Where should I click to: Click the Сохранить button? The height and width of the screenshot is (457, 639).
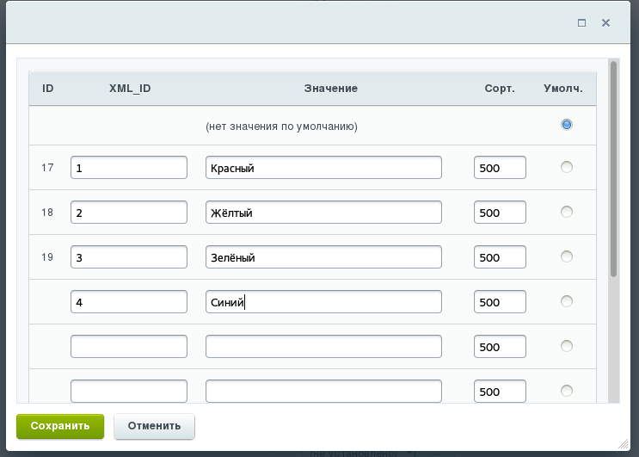(x=60, y=426)
